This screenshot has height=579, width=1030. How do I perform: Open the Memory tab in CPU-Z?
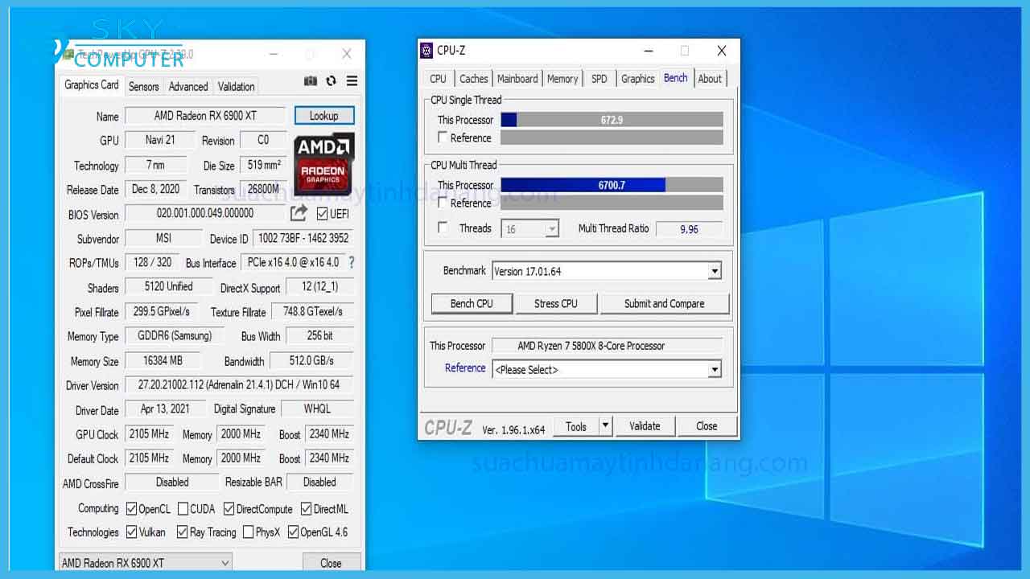point(562,79)
